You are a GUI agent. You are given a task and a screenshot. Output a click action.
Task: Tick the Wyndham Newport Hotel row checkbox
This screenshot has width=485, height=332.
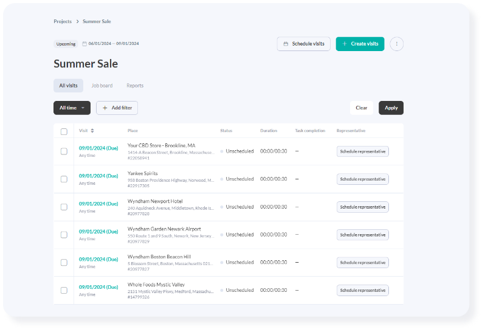click(64, 207)
